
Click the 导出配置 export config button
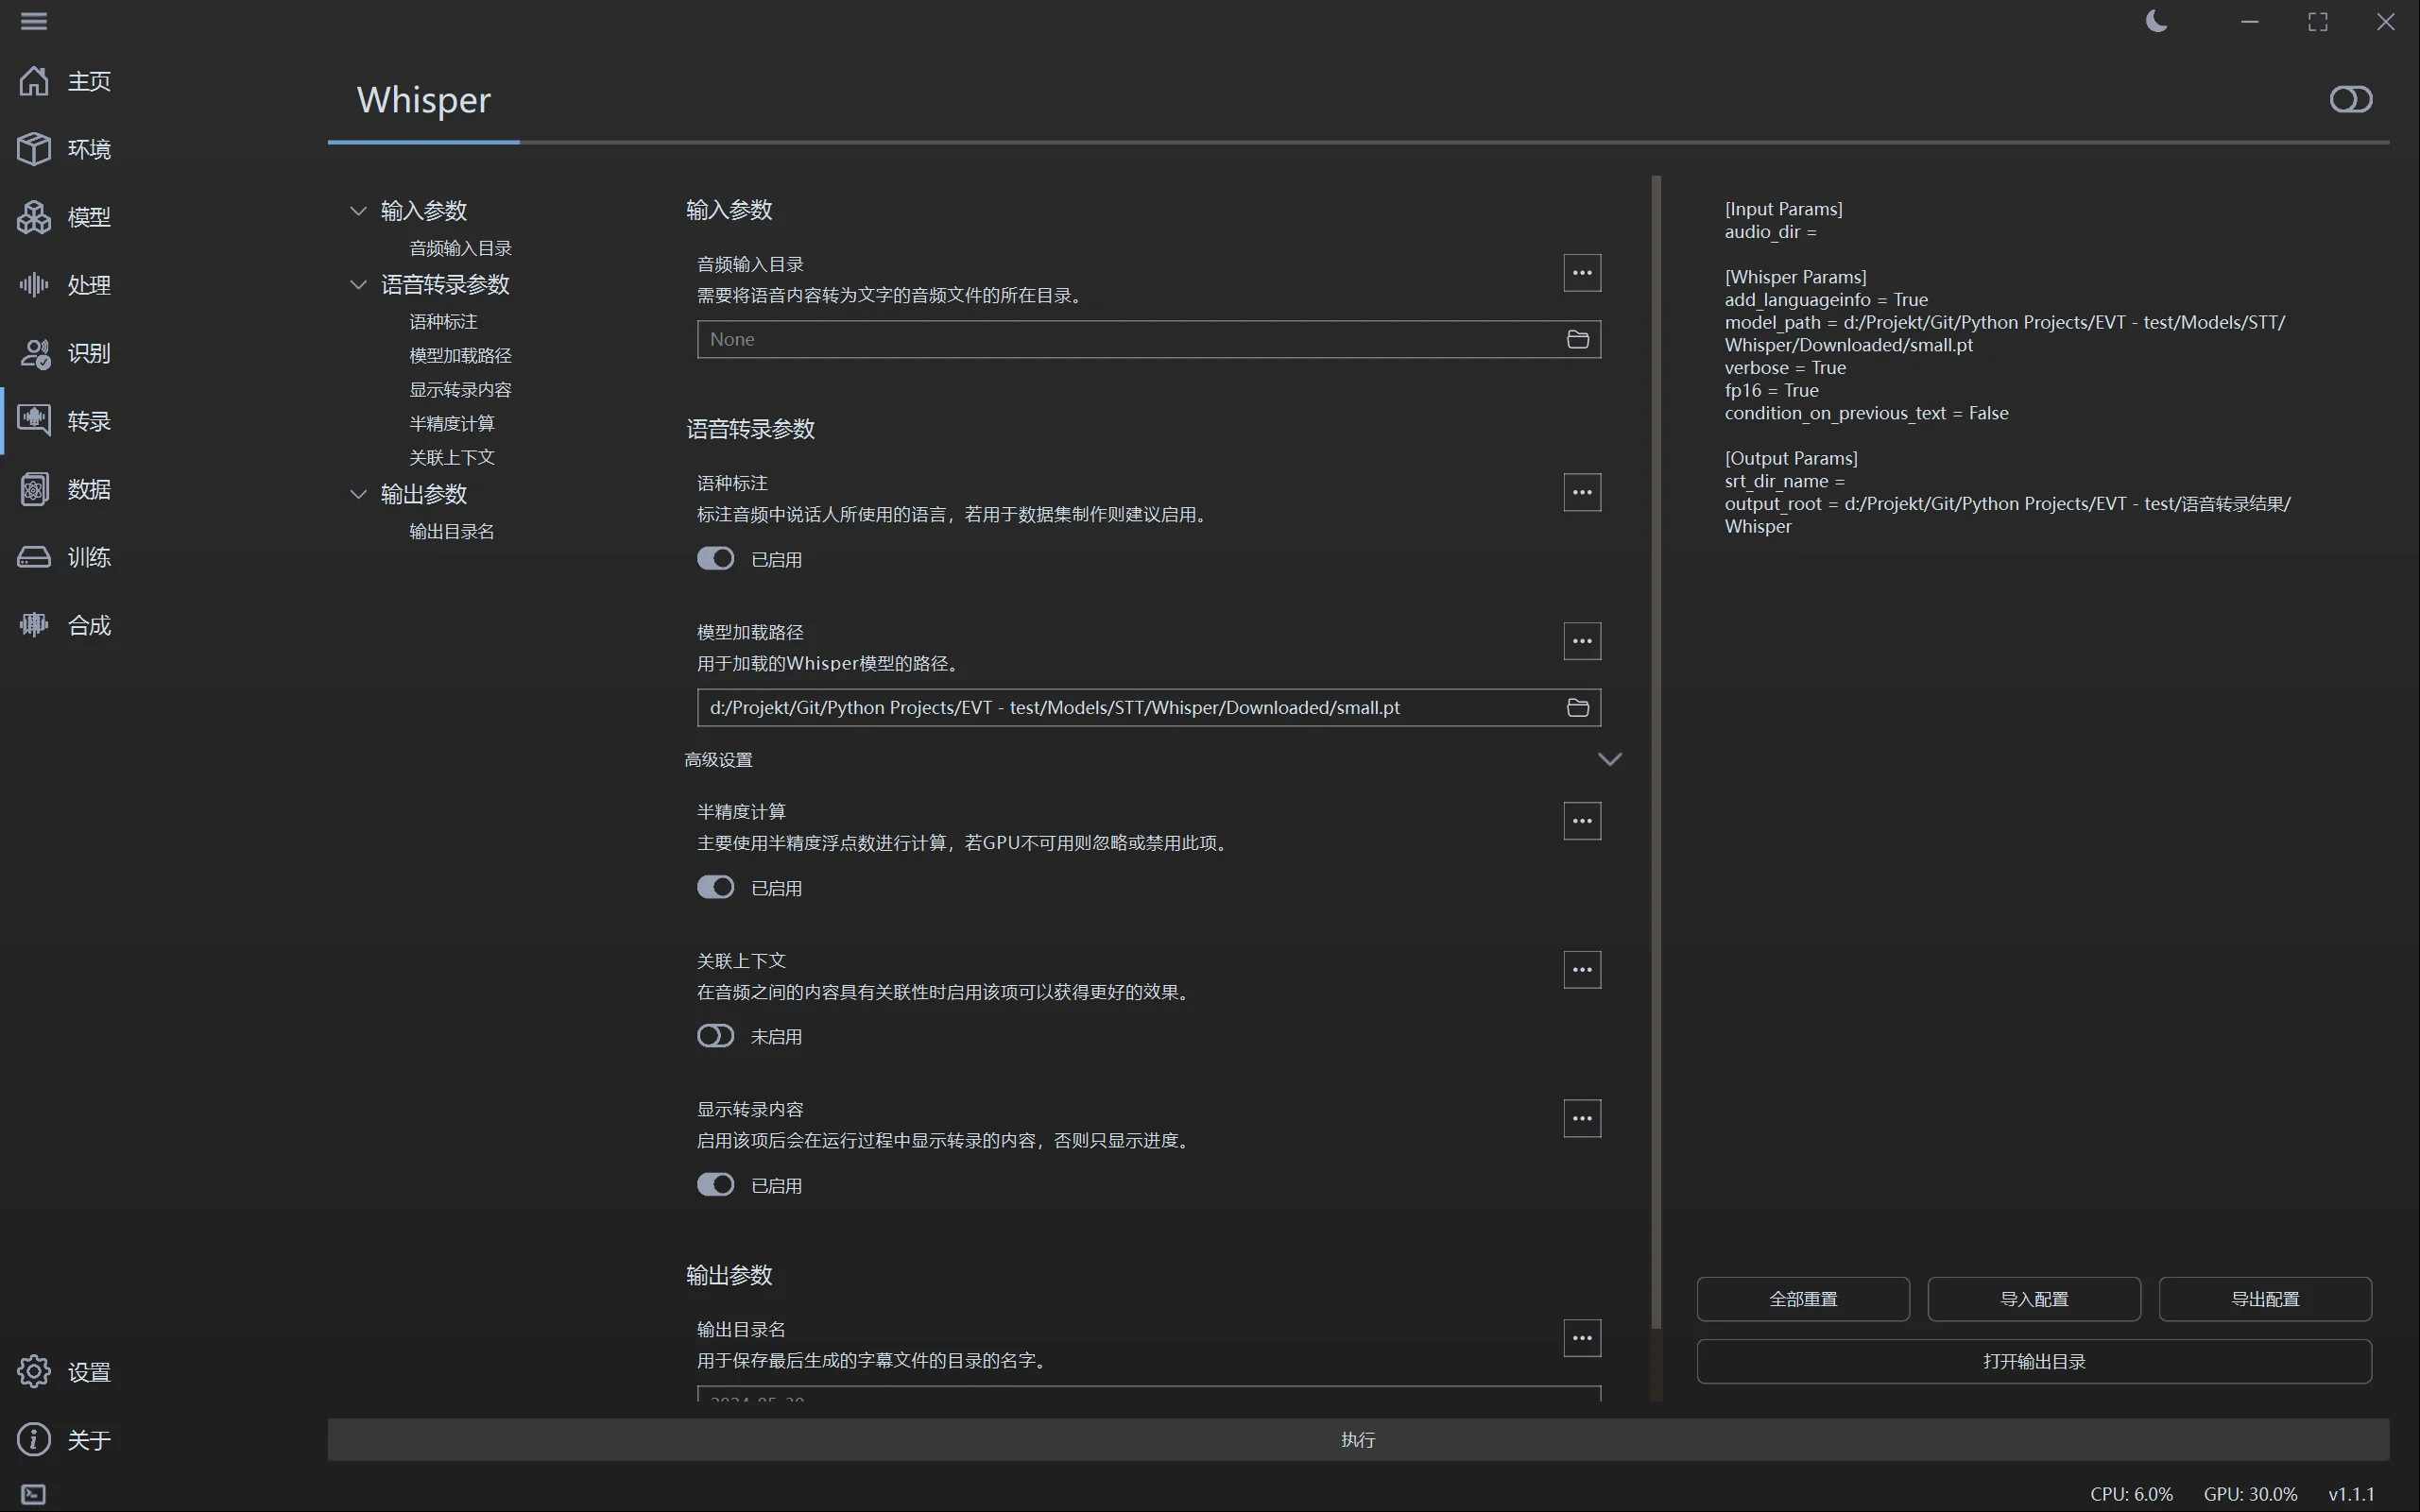2265,1299
